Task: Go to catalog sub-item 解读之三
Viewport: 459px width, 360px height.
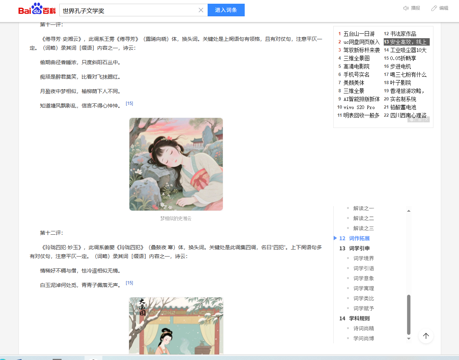Action: [x=363, y=228]
